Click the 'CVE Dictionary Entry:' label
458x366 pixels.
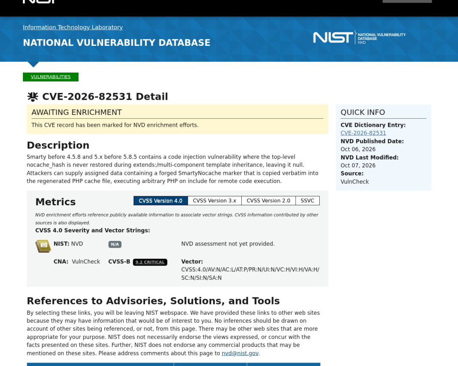[x=373, y=125]
